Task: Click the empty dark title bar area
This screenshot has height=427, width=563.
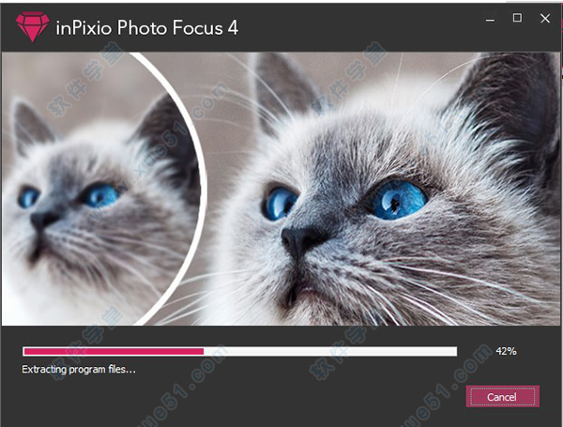Action: coord(359,27)
